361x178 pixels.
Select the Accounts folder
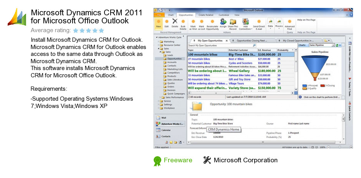click(x=170, y=62)
